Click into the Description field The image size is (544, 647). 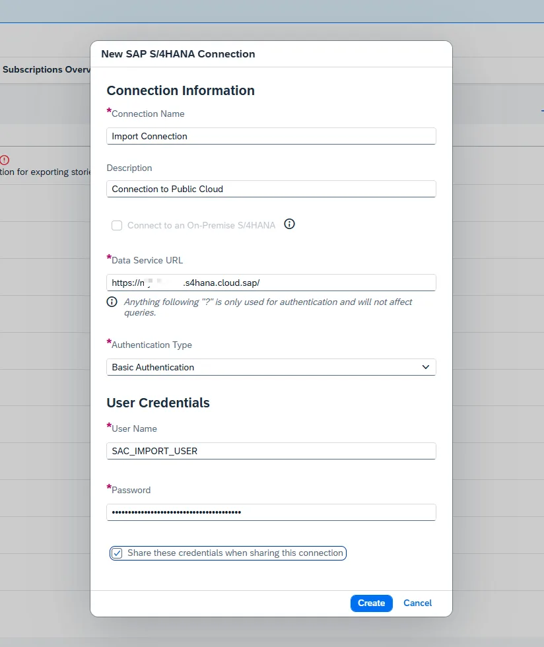coord(271,189)
